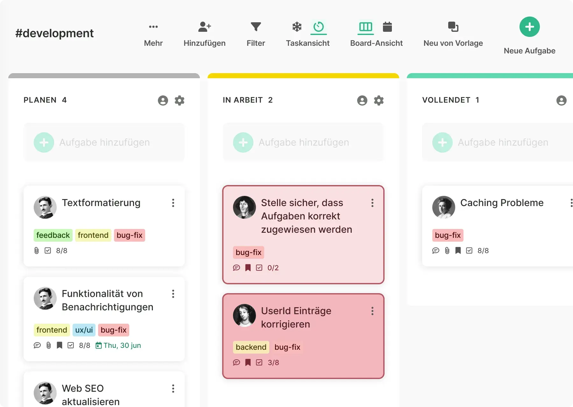The height and width of the screenshot is (407, 573).
Task: Click the Hinzufügen add-person icon
Action: coord(204,27)
